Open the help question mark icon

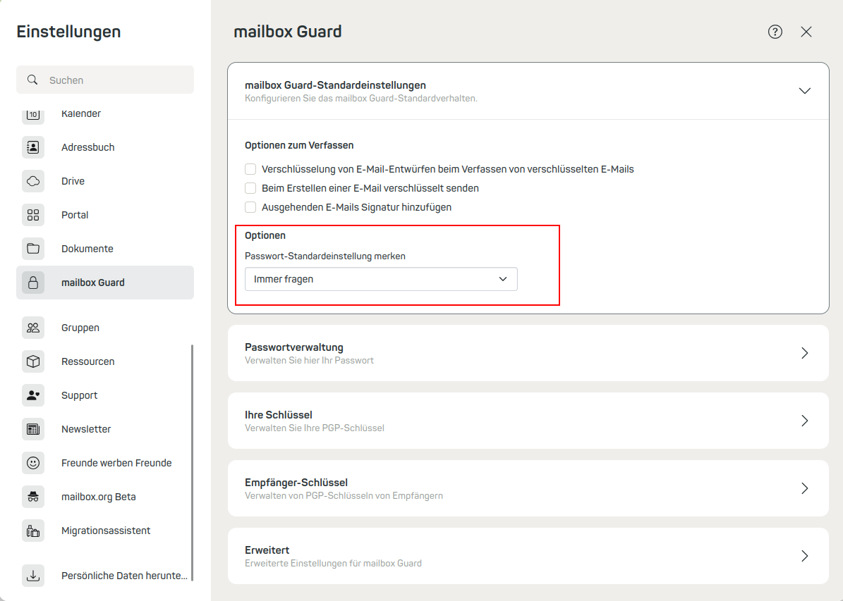pos(775,32)
